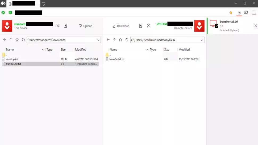The width and height of the screenshot is (258, 145).
Task: Click the 282 B size value
Action: tap(64, 59)
